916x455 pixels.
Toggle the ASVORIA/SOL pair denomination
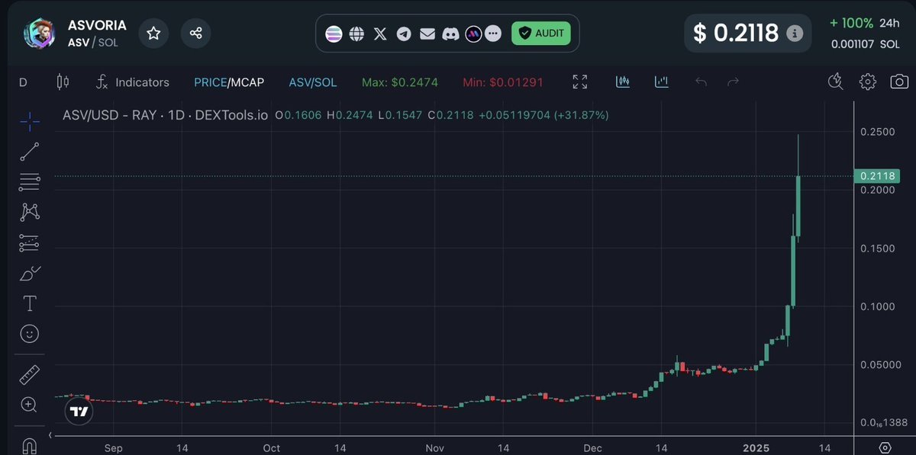[312, 82]
